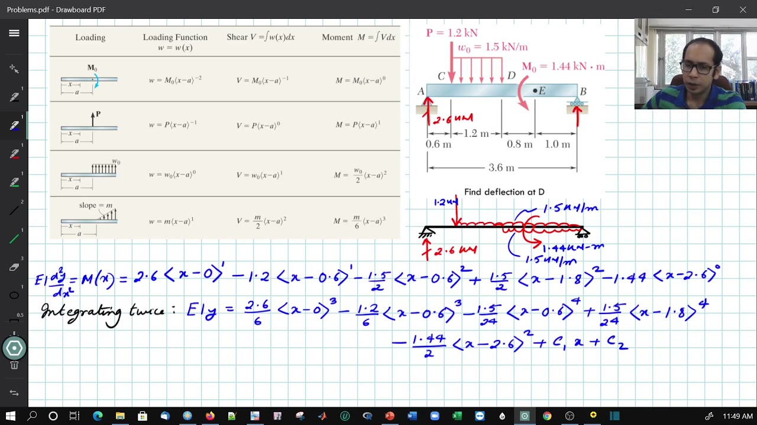Open Zoom from the taskbar
The image size is (757, 425).
(x=435, y=416)
